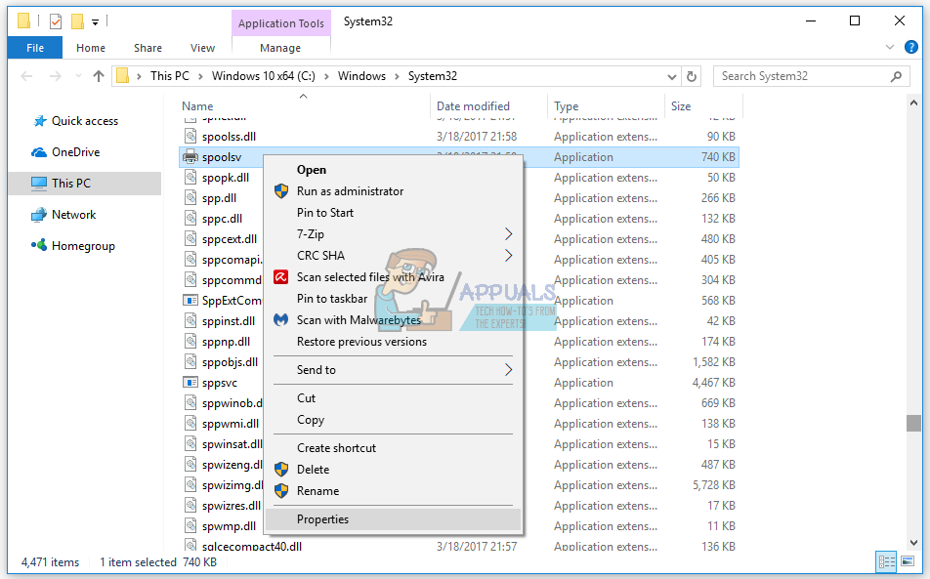Open the Manage Application Tools tab
Image resolution: width=930 pixels, height=579 pixels.
pos(280,48)
